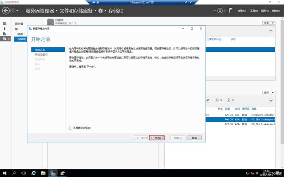
Task: Open the notifications flag icon
Action: [230, 11]
